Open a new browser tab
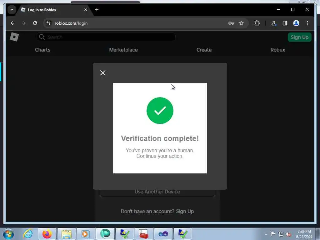 (x=97, y=10)
